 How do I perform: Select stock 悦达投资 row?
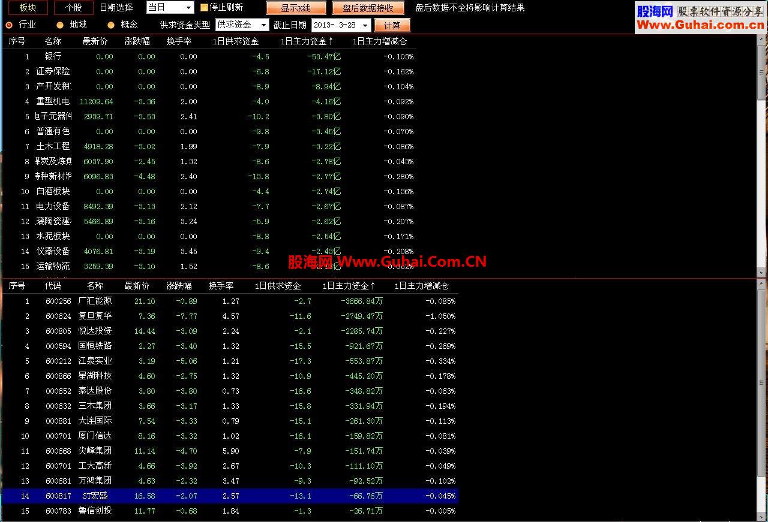tap(230, 331)
